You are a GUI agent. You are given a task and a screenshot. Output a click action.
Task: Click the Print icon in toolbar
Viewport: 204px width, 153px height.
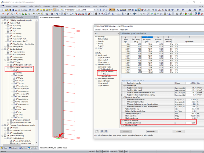pos(22,10)
